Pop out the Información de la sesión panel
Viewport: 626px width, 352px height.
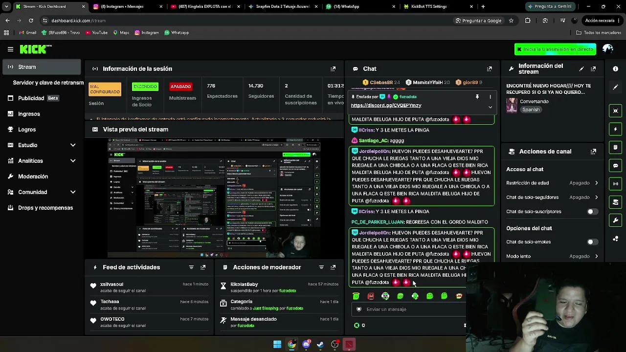point(333,69)
